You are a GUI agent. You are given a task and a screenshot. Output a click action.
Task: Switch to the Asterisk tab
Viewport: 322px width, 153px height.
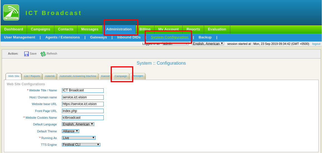[50, 76]
